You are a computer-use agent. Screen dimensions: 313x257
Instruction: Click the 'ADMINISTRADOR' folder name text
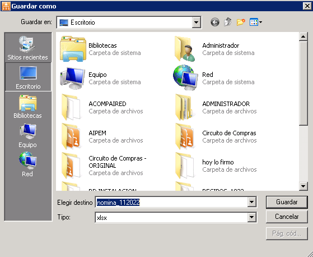point(226,104)
